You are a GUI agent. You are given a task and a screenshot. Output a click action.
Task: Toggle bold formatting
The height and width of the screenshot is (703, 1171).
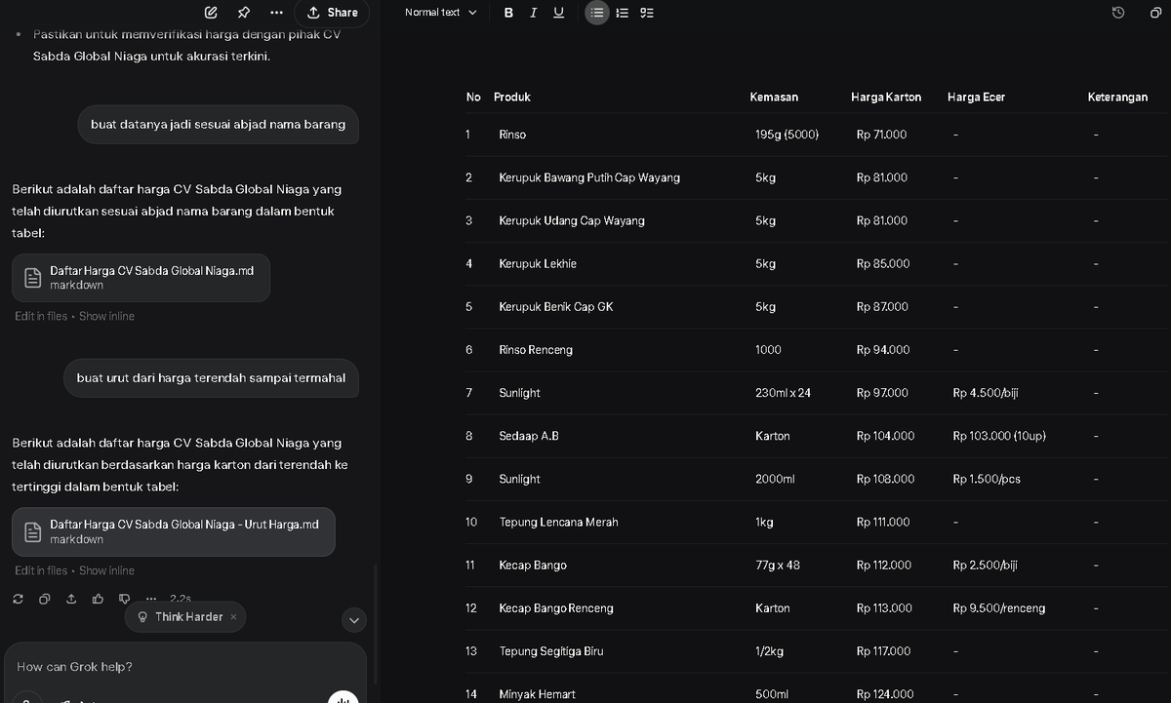pyautogui.click(x=508, y=13)
